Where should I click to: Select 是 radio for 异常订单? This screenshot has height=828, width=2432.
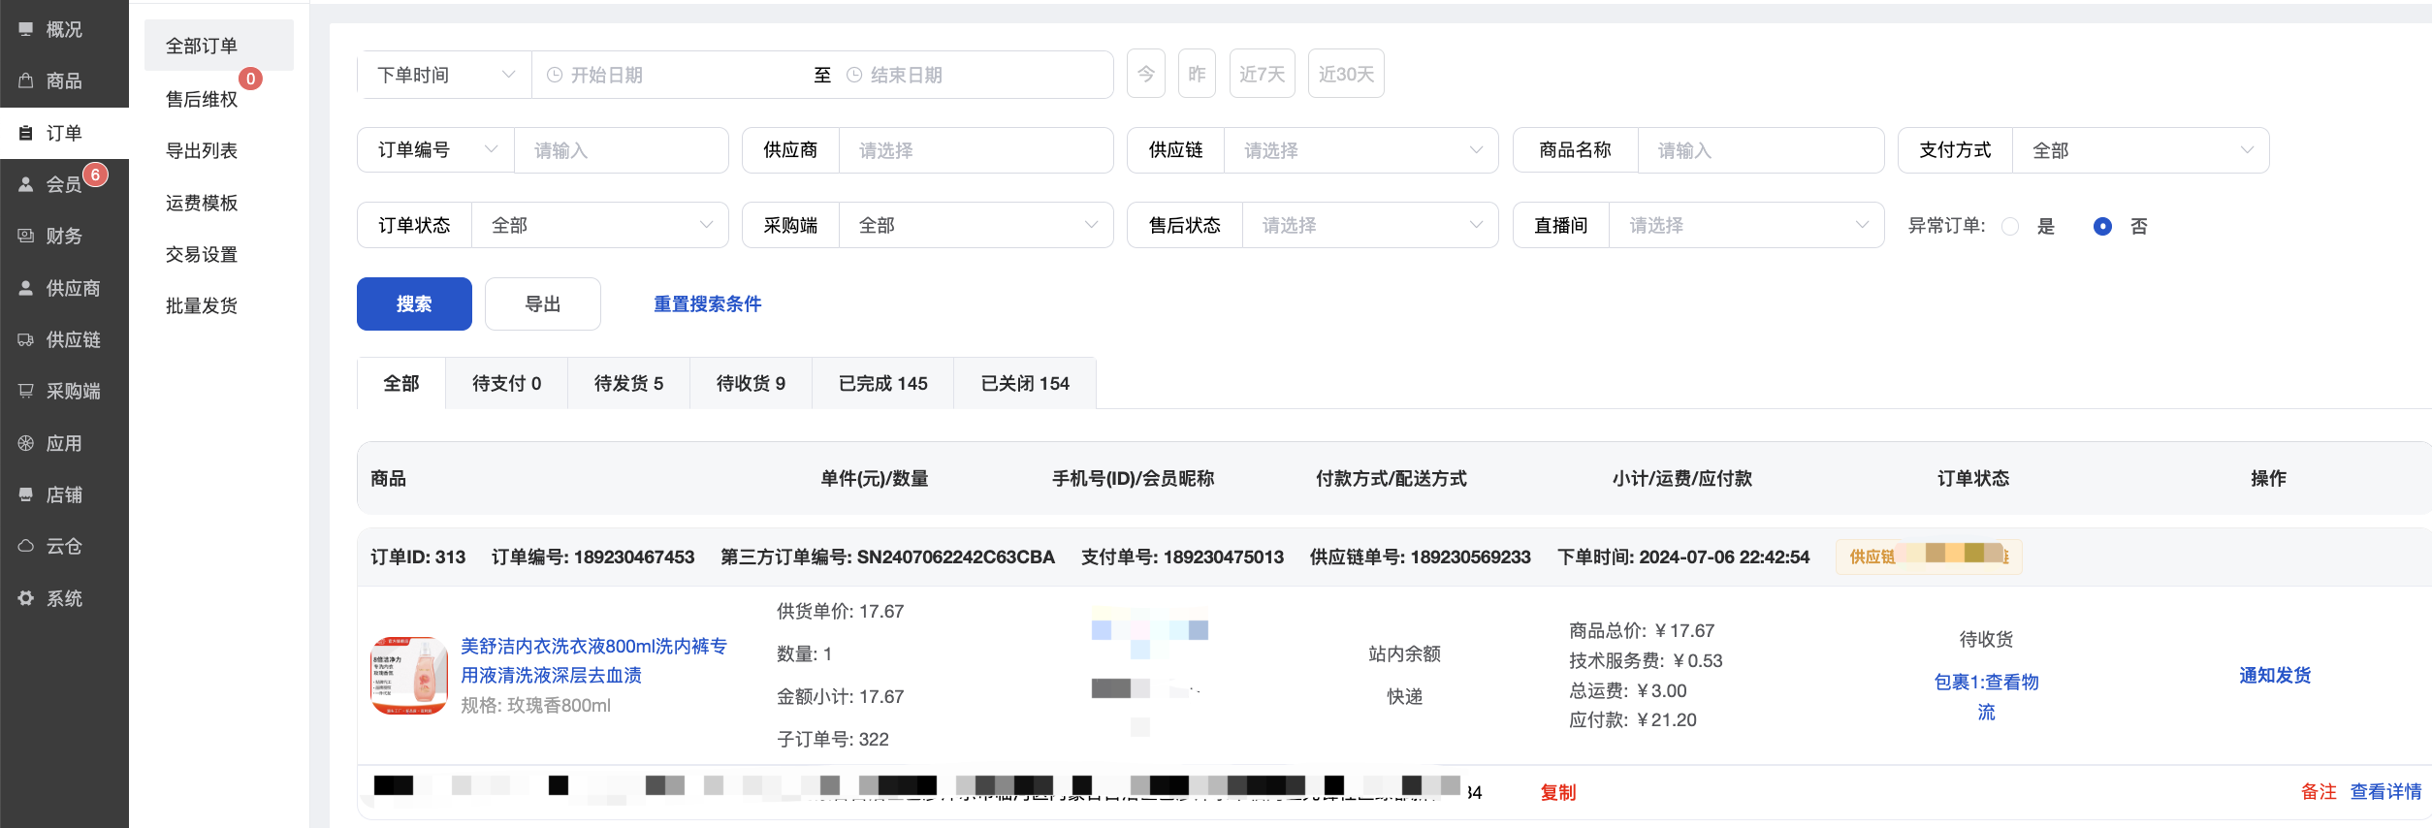click(x=2010, y=226)
